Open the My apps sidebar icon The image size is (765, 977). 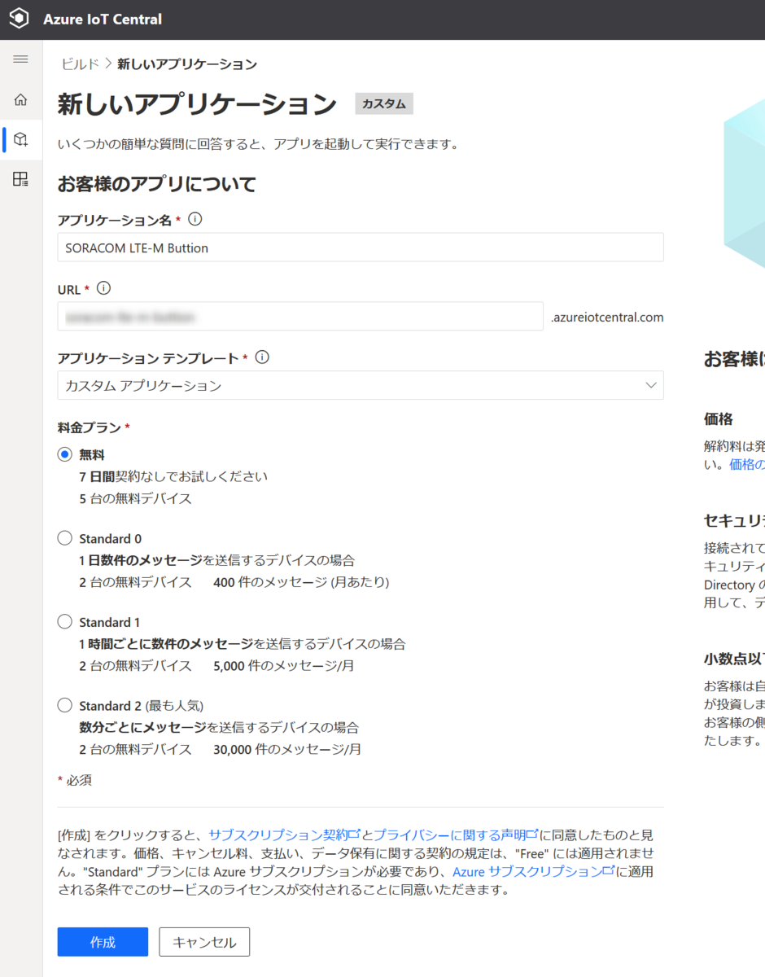(x=21, y=179)
